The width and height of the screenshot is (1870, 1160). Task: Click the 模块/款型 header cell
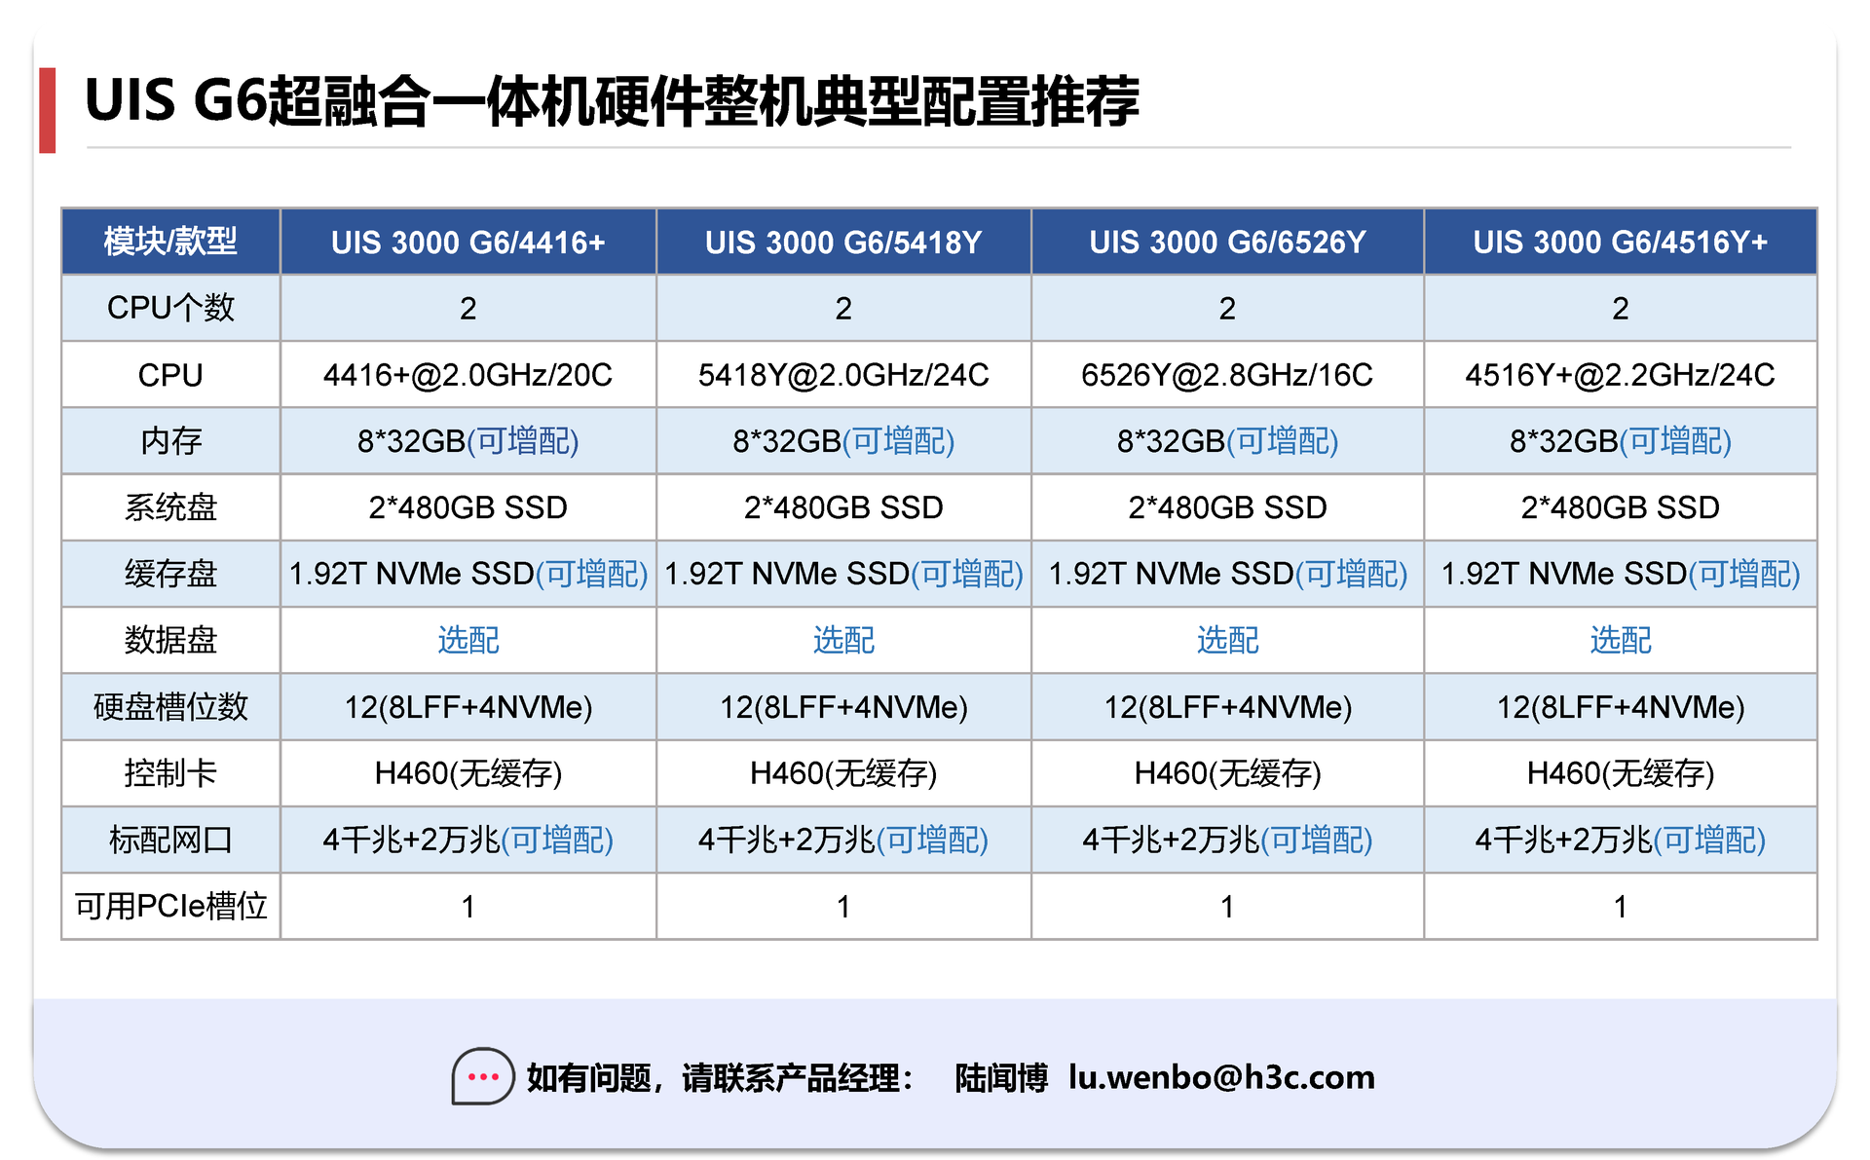[x=170, y=242]
